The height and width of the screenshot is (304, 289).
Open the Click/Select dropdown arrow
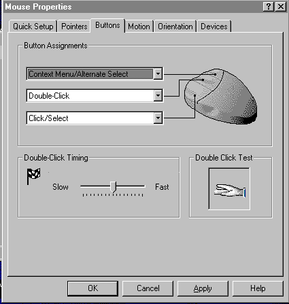pyautogui.click(x=158, y=118)
